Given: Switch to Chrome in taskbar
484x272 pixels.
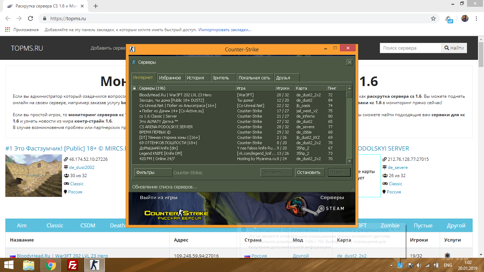Looking at the screenshot, I should point(51,265).
